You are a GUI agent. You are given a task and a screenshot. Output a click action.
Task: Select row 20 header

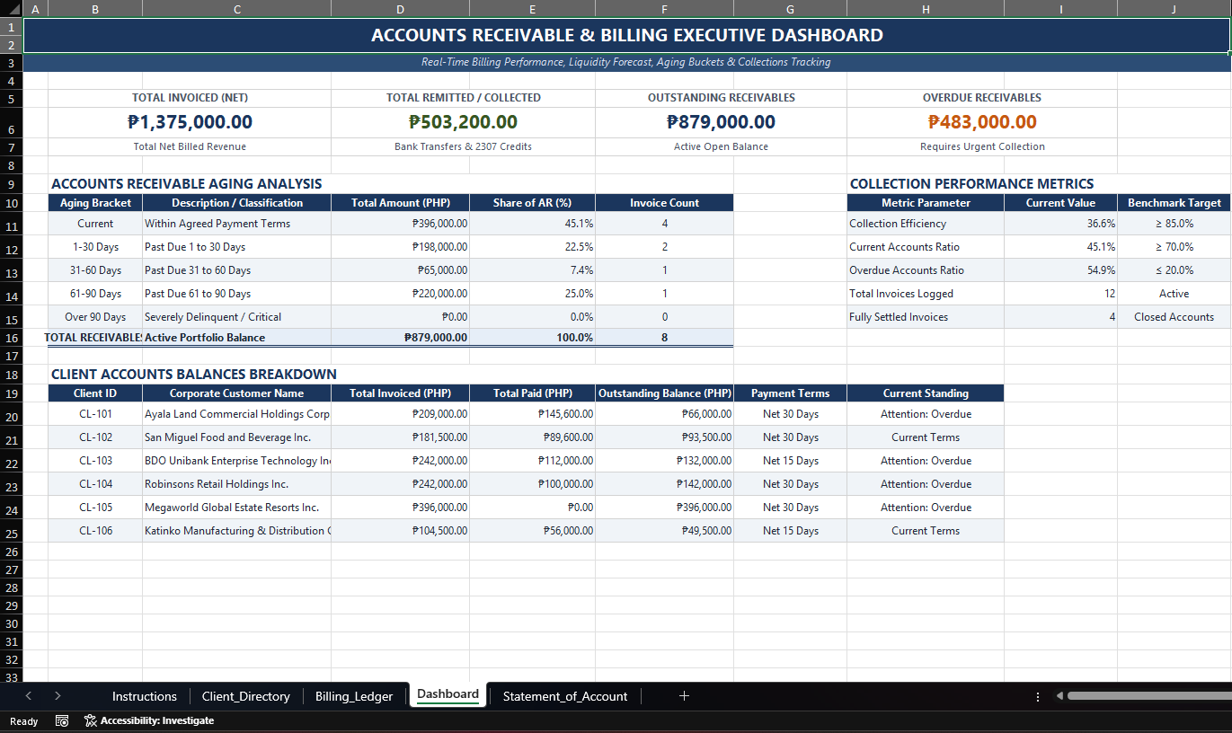pyautogui.click(x=12, y=416)
